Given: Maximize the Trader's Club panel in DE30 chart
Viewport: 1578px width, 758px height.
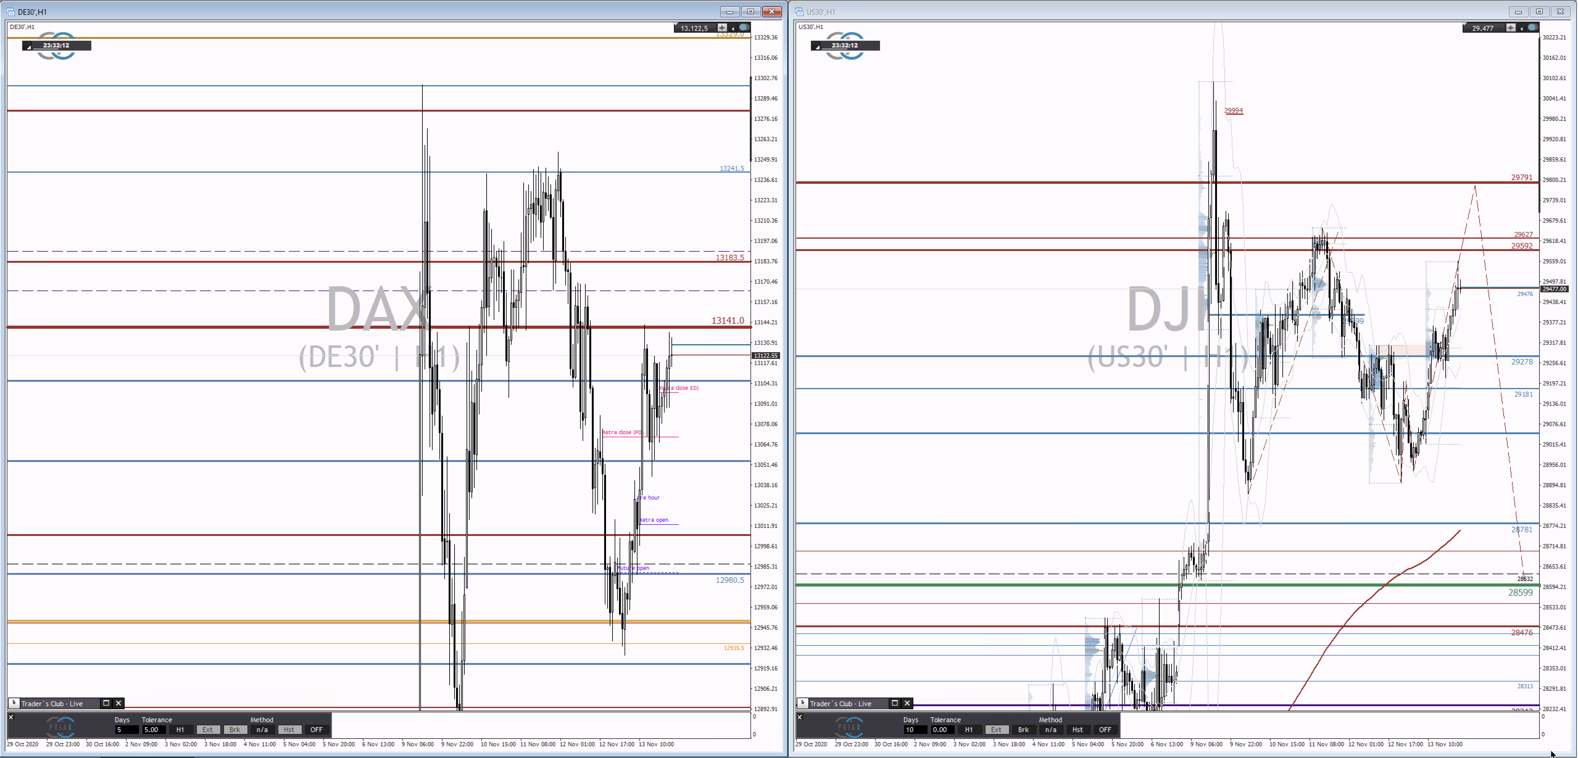Looking at the screenshot, I should pyautogui.click(x=106, y=703).
